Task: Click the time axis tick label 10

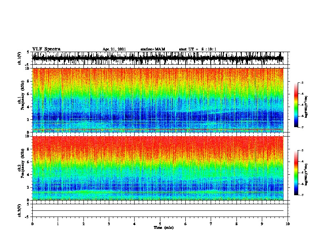Action: 288,224
